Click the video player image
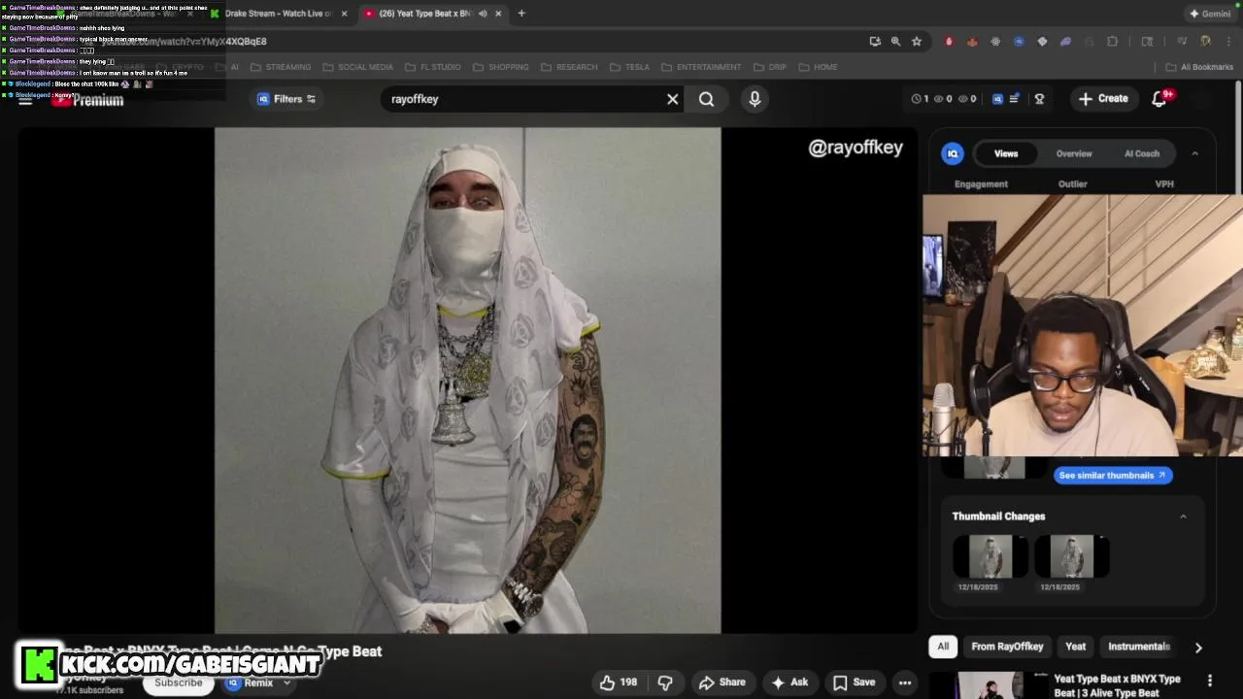 467,381
